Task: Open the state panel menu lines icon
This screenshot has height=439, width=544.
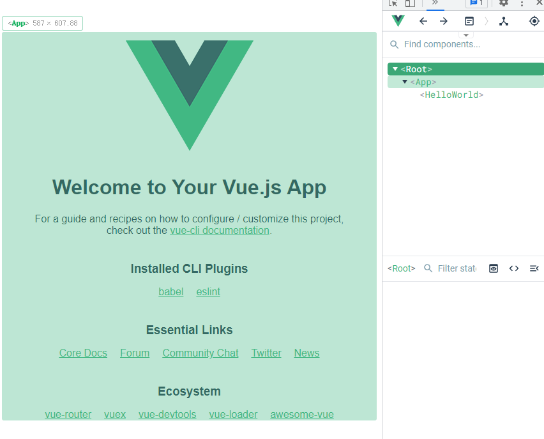Action: pyautogui.click(x=534, y=268)
